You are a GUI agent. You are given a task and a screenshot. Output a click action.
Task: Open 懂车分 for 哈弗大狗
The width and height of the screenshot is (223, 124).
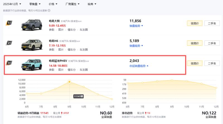pyautogui.click(x=72, y=30)
